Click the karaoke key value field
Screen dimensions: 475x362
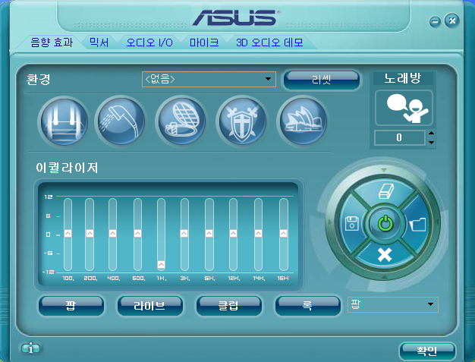[x=400, y=138]
